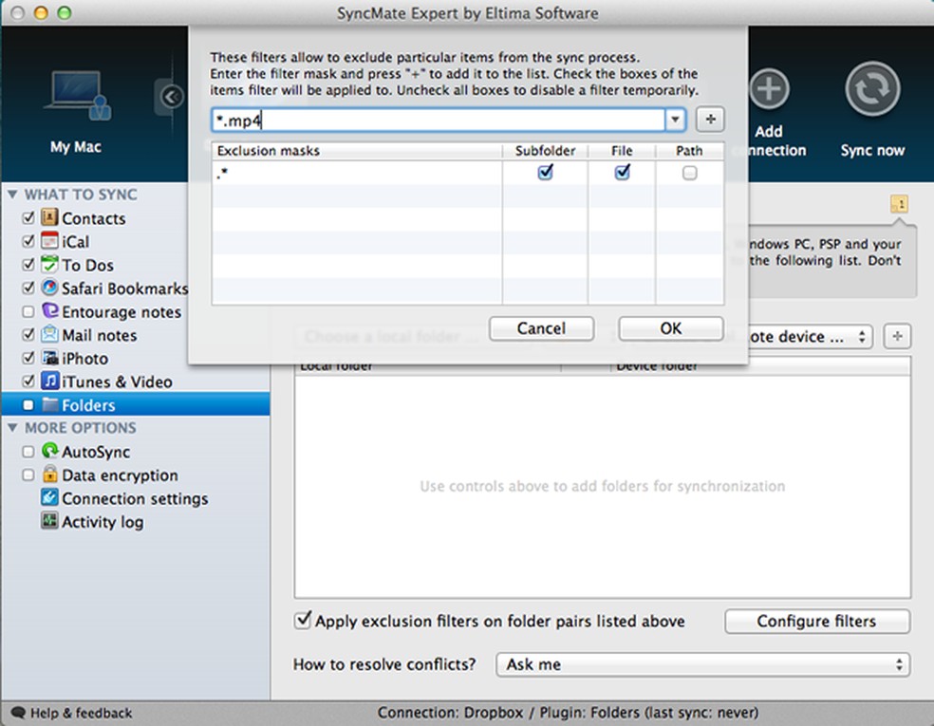This screenshot has height=726, width=934.
Task: Click the Safari Bookmarks compass icon
Action: (49, 288)
